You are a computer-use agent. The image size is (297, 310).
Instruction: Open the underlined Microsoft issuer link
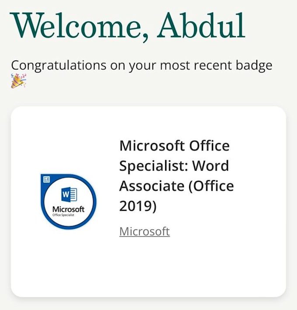(145, 231)
